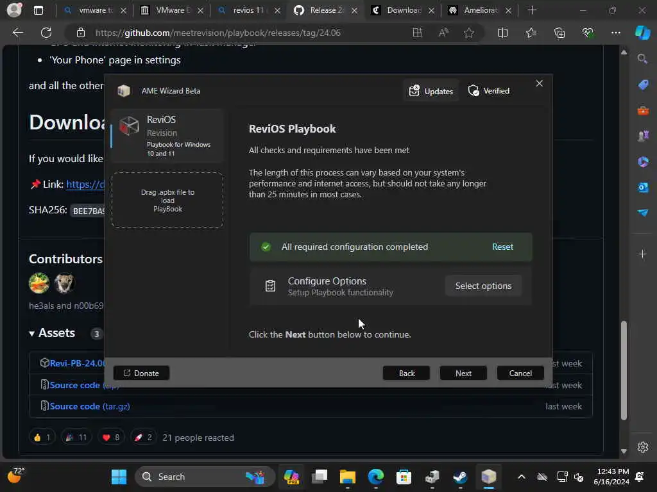Viewport: 657px width, 492px height.
Task: Click the browser back arrow
Action: click(17, 33)
